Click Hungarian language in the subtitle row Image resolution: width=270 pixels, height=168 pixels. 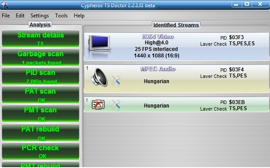[156, 106]
